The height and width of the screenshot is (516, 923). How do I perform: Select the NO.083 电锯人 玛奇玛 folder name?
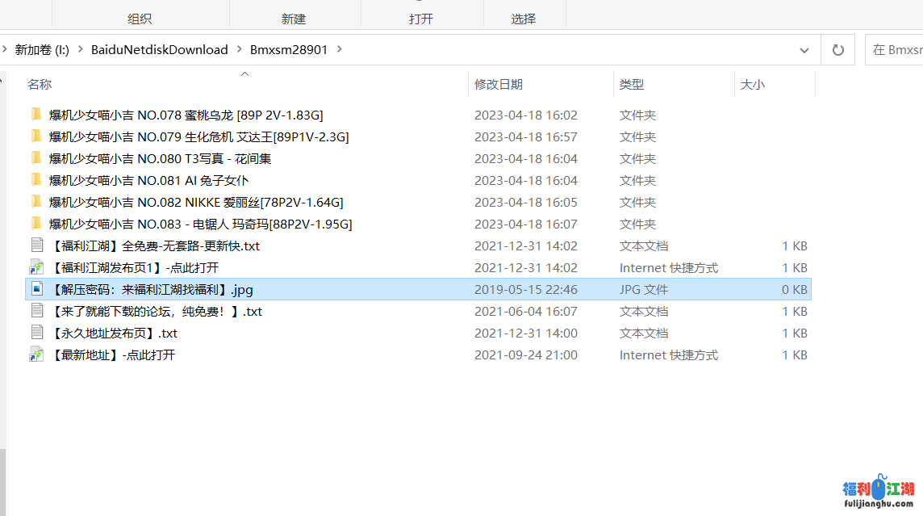pos(200,224)
